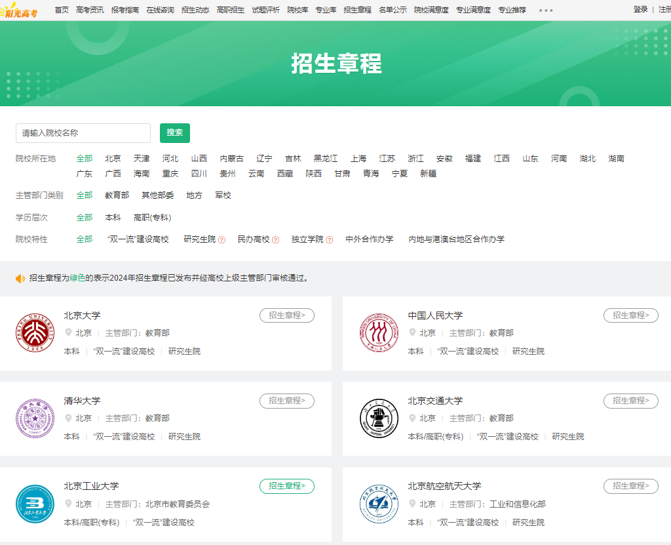Click the 北京交通大学 emblem icon

click(379, 418)
